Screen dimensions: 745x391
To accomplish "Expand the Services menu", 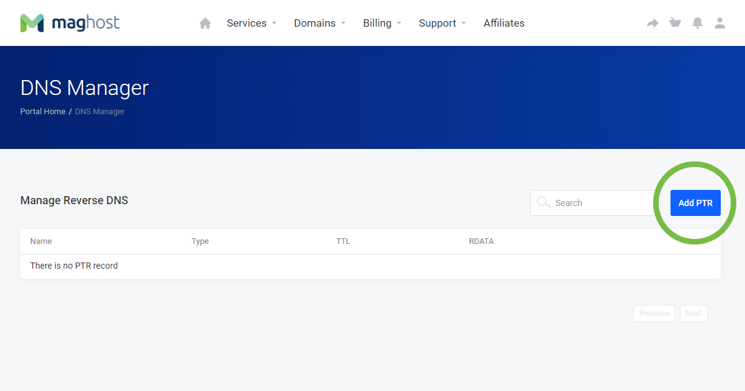I will pyautogui.click(x=251, y=23).
